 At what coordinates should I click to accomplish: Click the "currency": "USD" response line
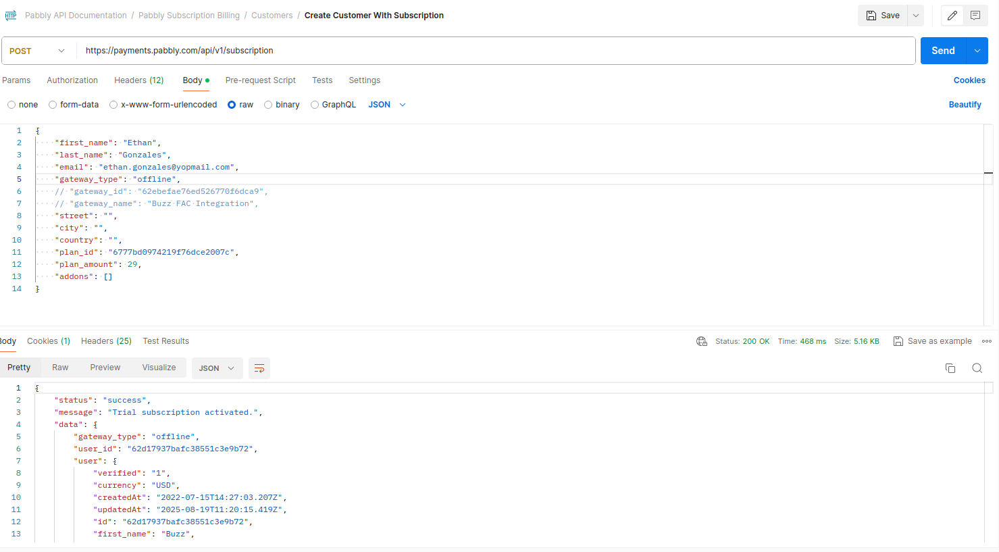pos(136,485)
